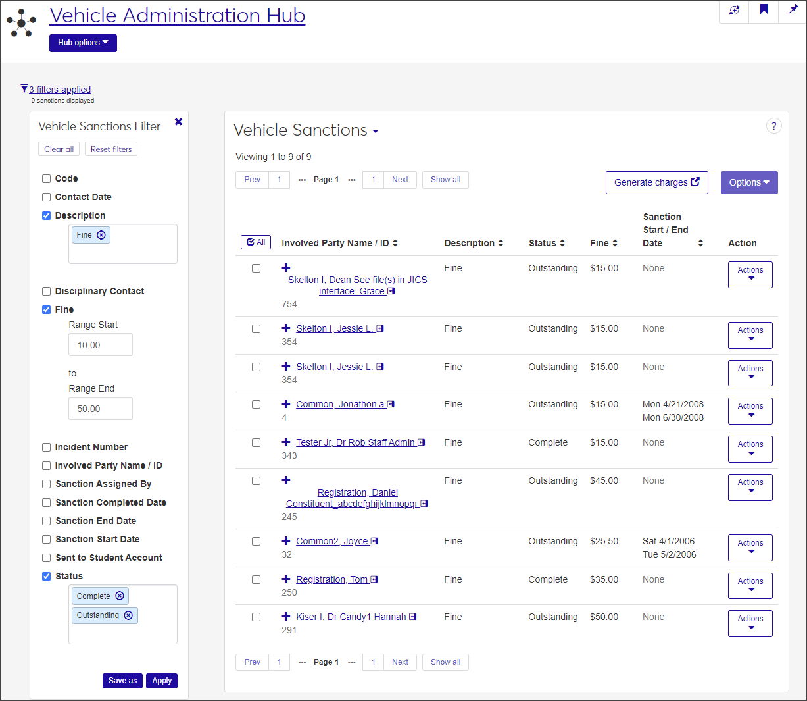The image size is (807, 701).
Task: Remove the Outstanding status filter tag
Action: click(x=128, y=615)
